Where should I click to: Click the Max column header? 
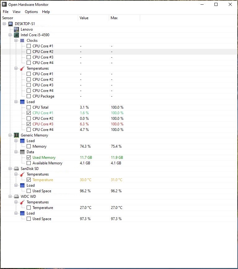point(114,18)
